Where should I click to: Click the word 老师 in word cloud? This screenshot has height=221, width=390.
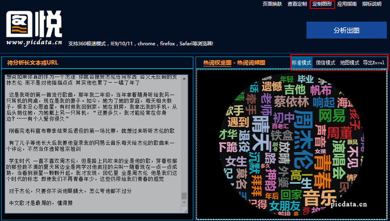[266, 104]
